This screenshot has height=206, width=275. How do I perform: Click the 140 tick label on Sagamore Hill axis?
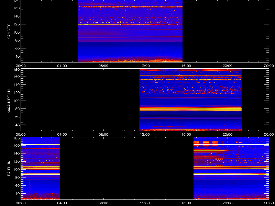click(17, 85)
